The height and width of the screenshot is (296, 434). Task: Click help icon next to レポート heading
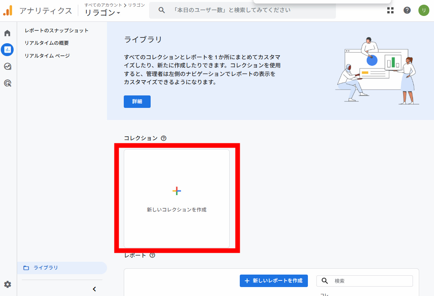(x=152, y=255)
